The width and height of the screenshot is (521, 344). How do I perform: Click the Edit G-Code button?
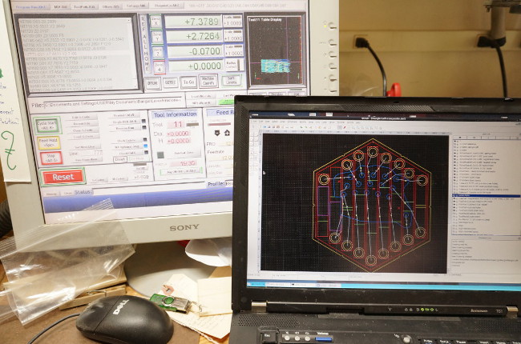point(81,117)
